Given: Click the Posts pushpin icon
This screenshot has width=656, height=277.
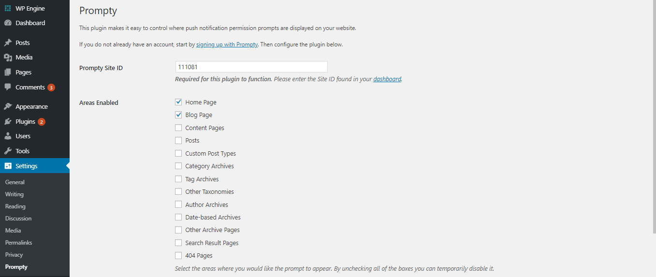Looking at the screenshot, I should coord(8,43).
